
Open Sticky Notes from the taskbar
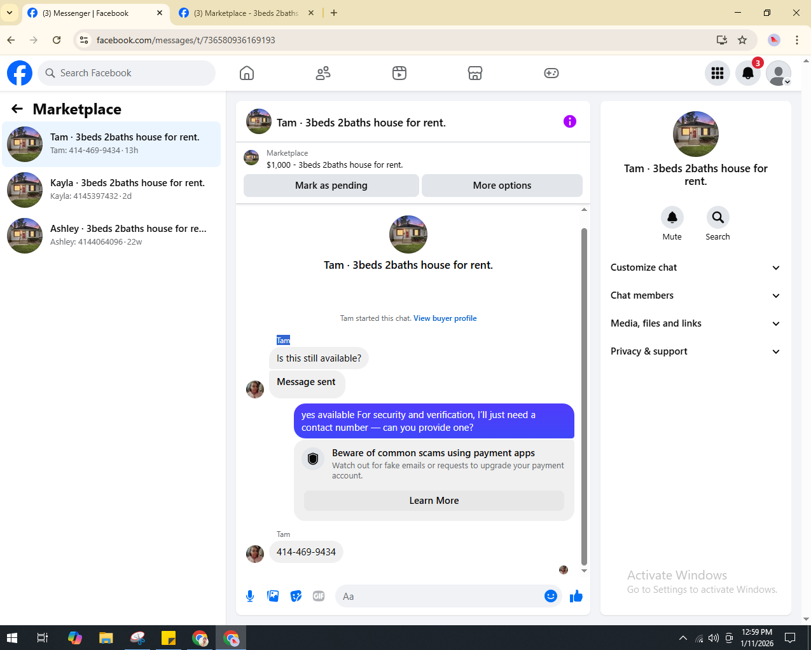pos(169,638)
